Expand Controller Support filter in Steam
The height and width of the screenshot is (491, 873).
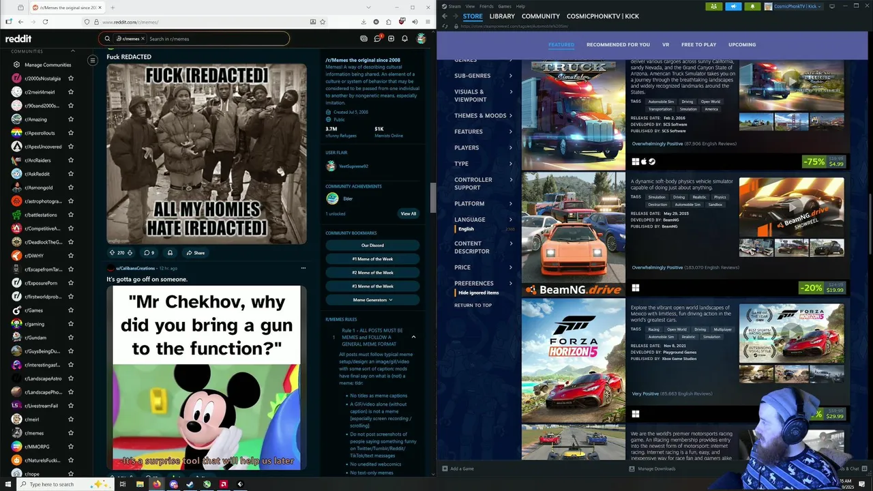coord(483,183)
